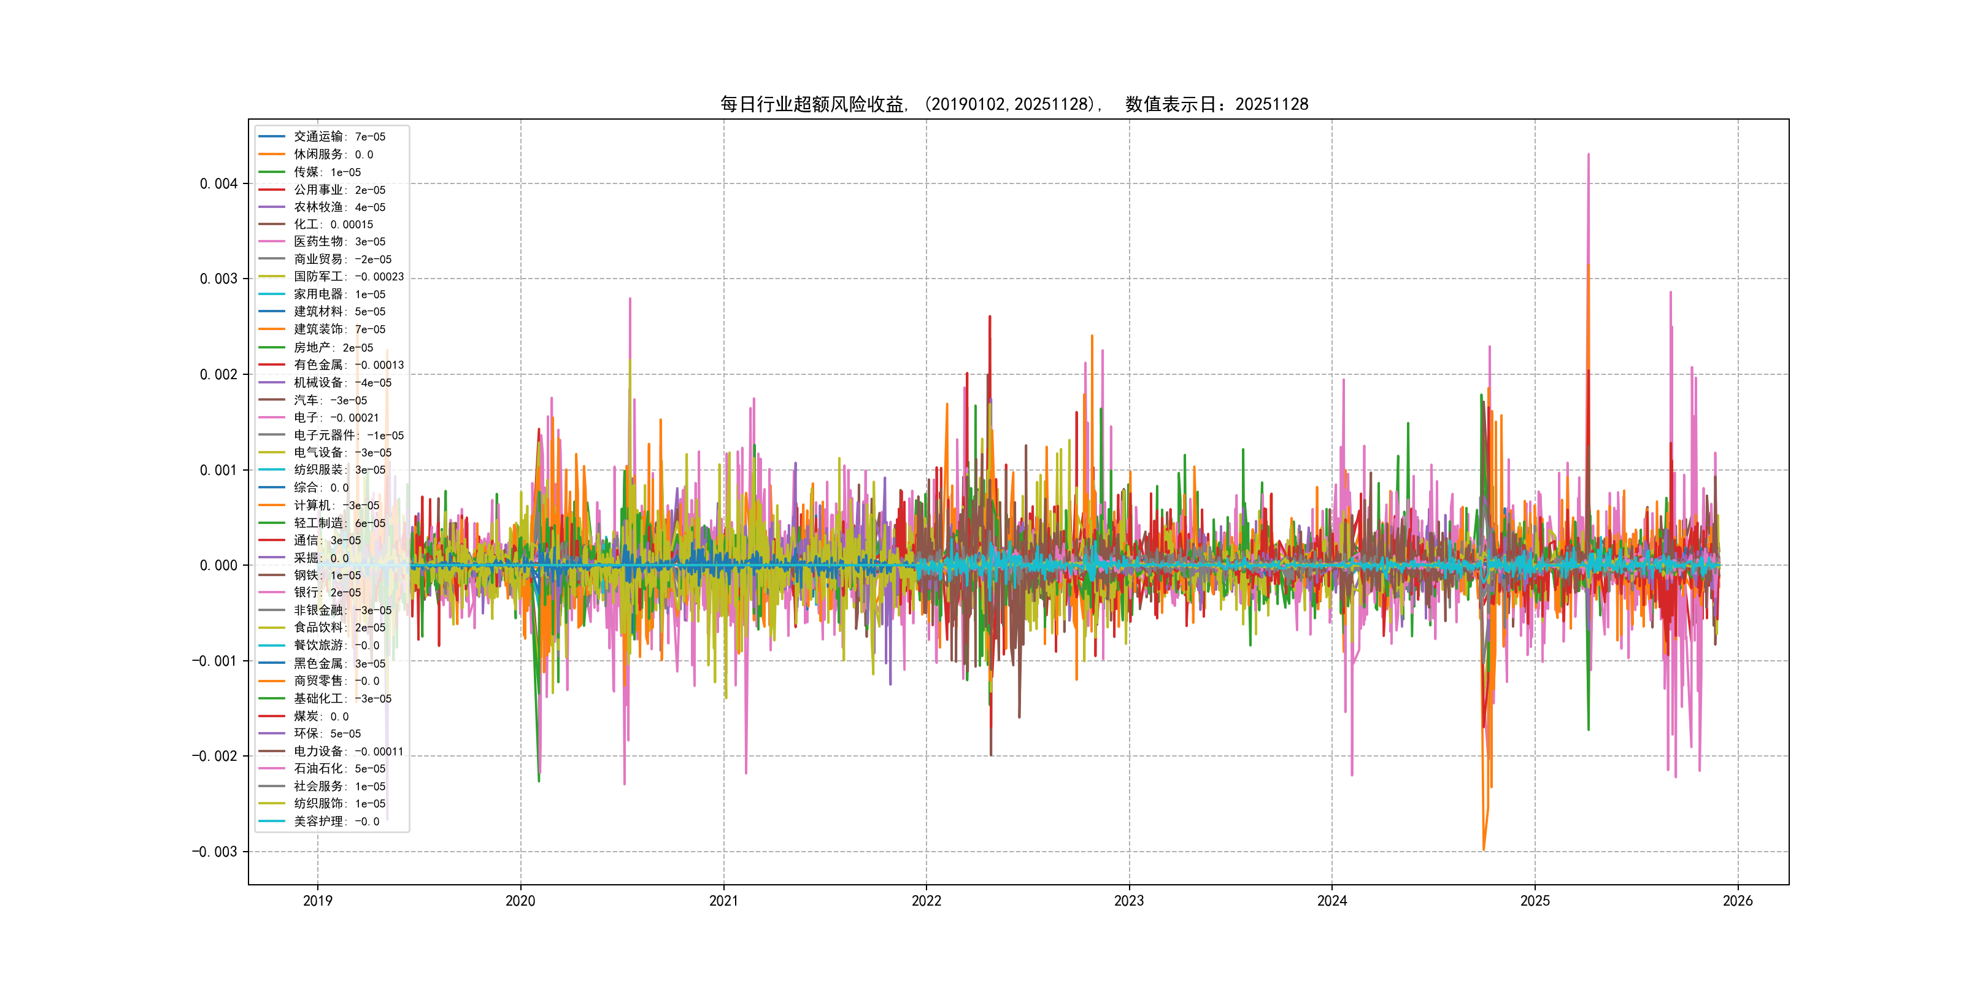Viewport: 1988px width, 994px height.
Task: Click the -0.003 y-axis tick label
Action: pyautogui.click(x=215, y=852)
